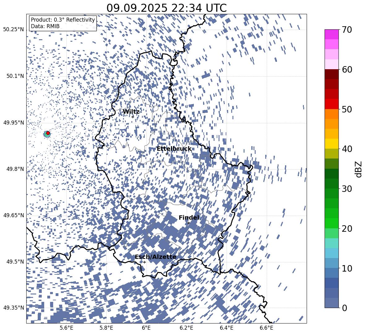Click the 5.6°E longitude label
Image resolution: width=366 pixels, height=334 pixels.
(x=66, y=328)
